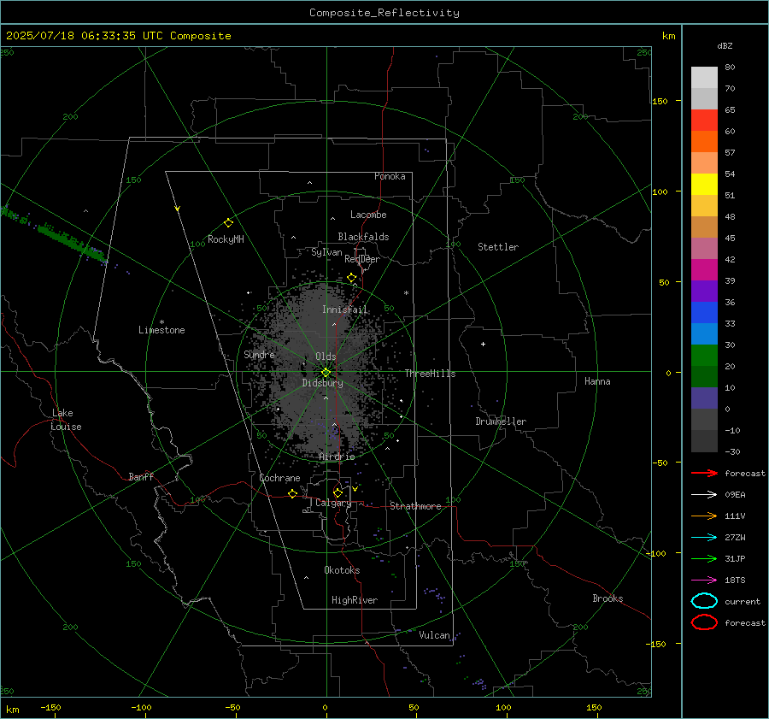Click the RockyMH label
The width and height of the screenshot is (769, 719).
pyautogui.click(x=226, y=239)
